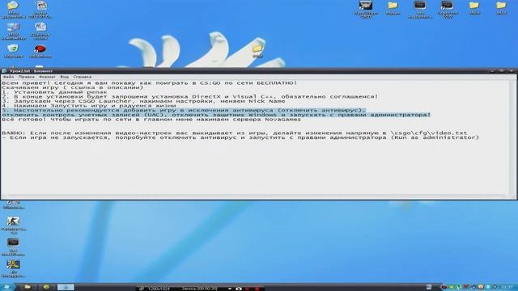This screenshot has height=291, width=518.
Task: Click the red pause recording button
Action: (248, 289)
